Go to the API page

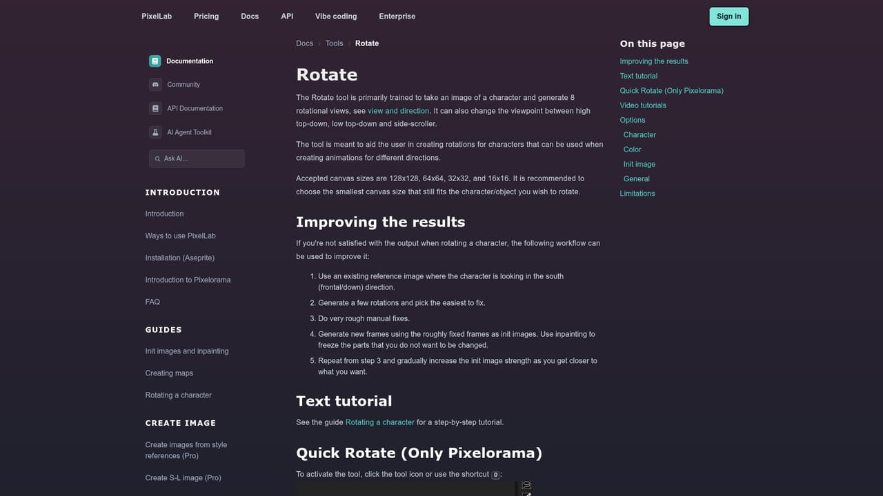(287, 17)
